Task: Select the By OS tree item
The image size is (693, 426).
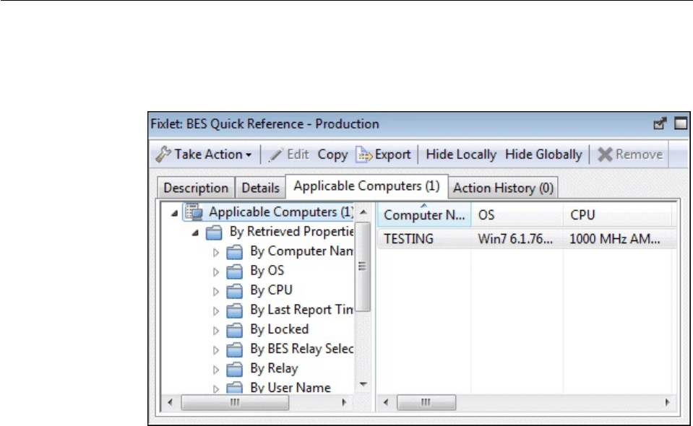Action: click(267, 271)
